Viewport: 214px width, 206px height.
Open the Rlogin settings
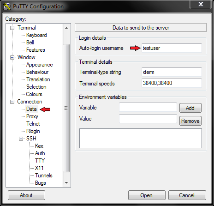[33, 131]
